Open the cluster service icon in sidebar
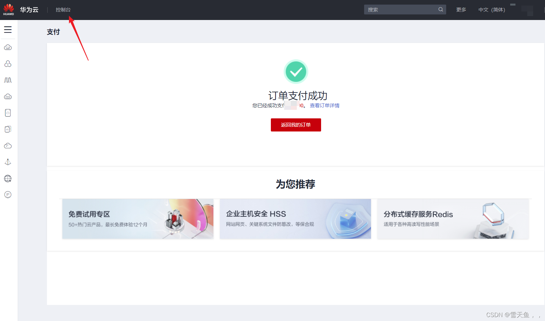This screenshot has height=321, width=545. tap(8, 64)
